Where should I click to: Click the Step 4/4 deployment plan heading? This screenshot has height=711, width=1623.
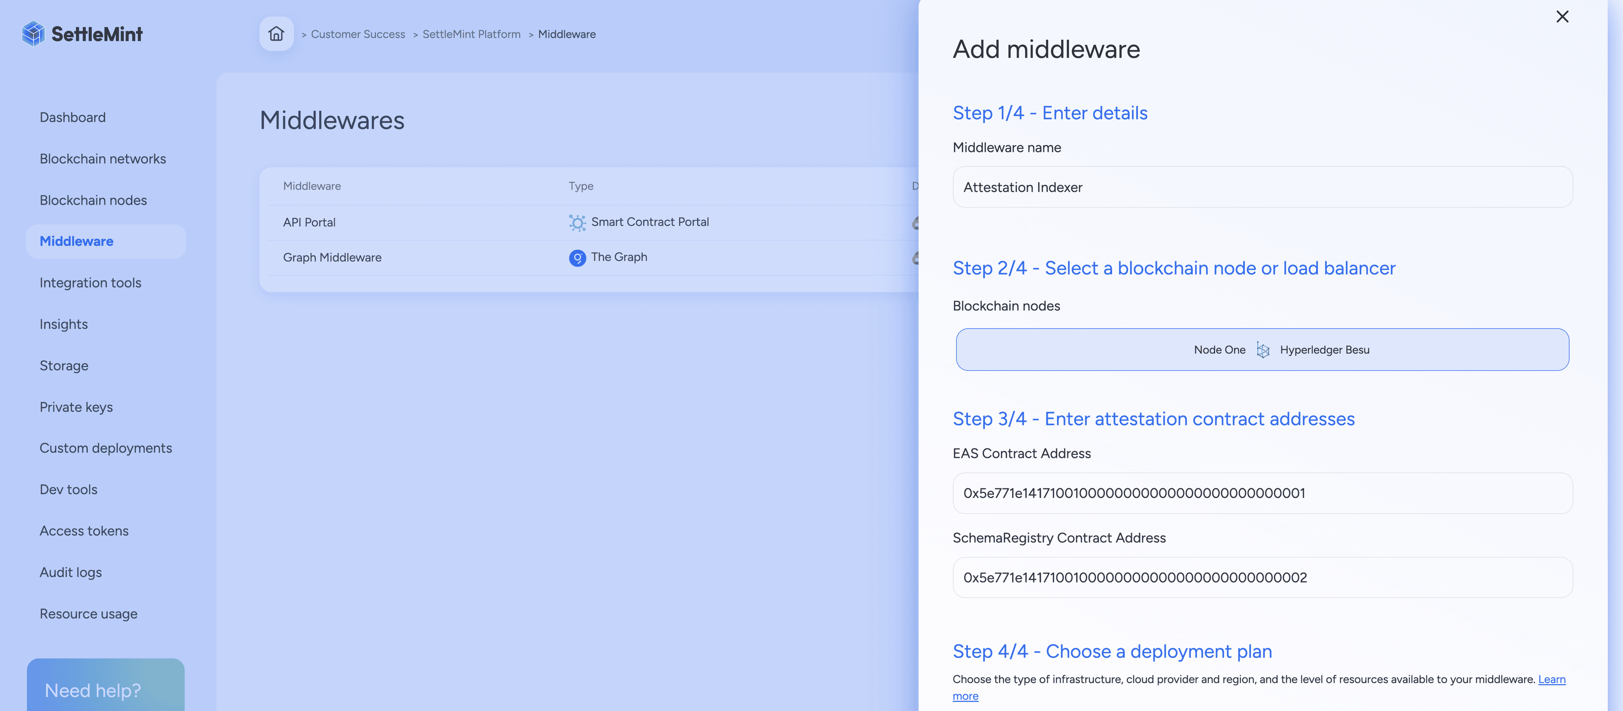tap(1112, 652)
